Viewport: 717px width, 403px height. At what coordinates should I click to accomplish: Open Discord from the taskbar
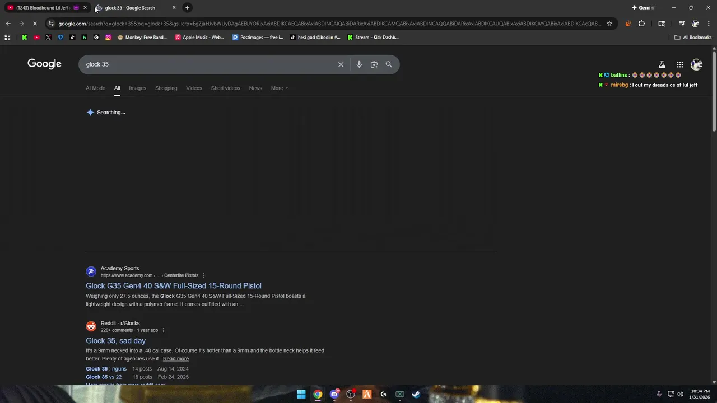point(334,394)
